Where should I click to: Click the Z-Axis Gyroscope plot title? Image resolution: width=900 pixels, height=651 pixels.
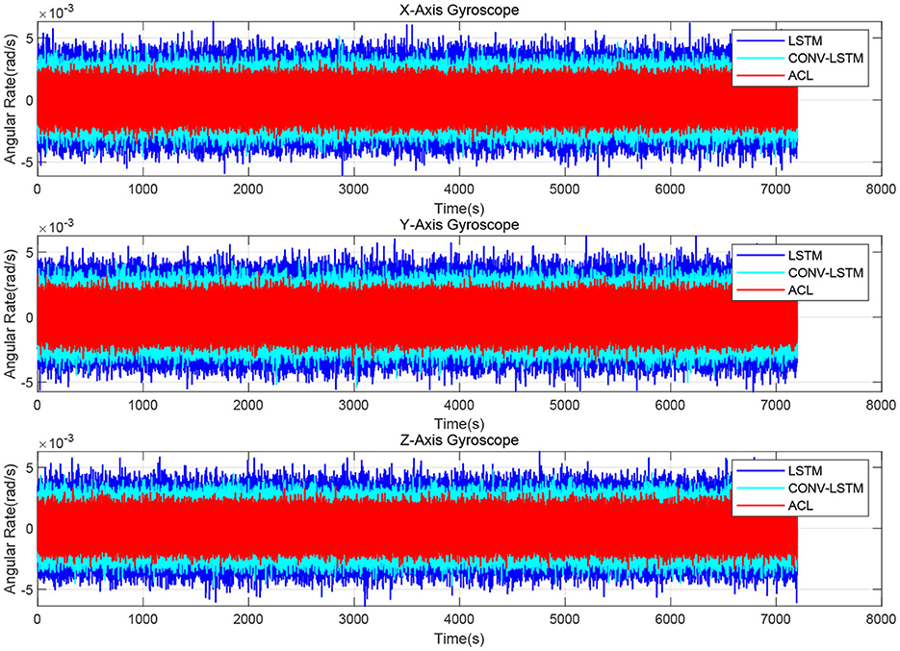click(x=459, y=439)
